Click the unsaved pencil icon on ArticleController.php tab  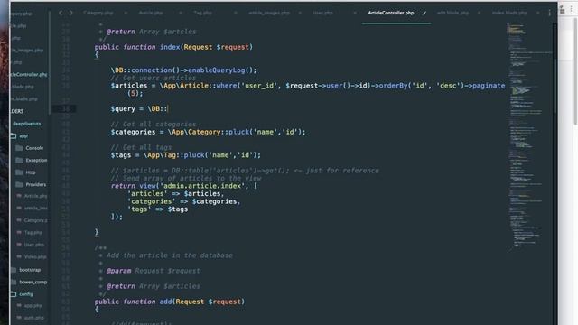point(424,13)
